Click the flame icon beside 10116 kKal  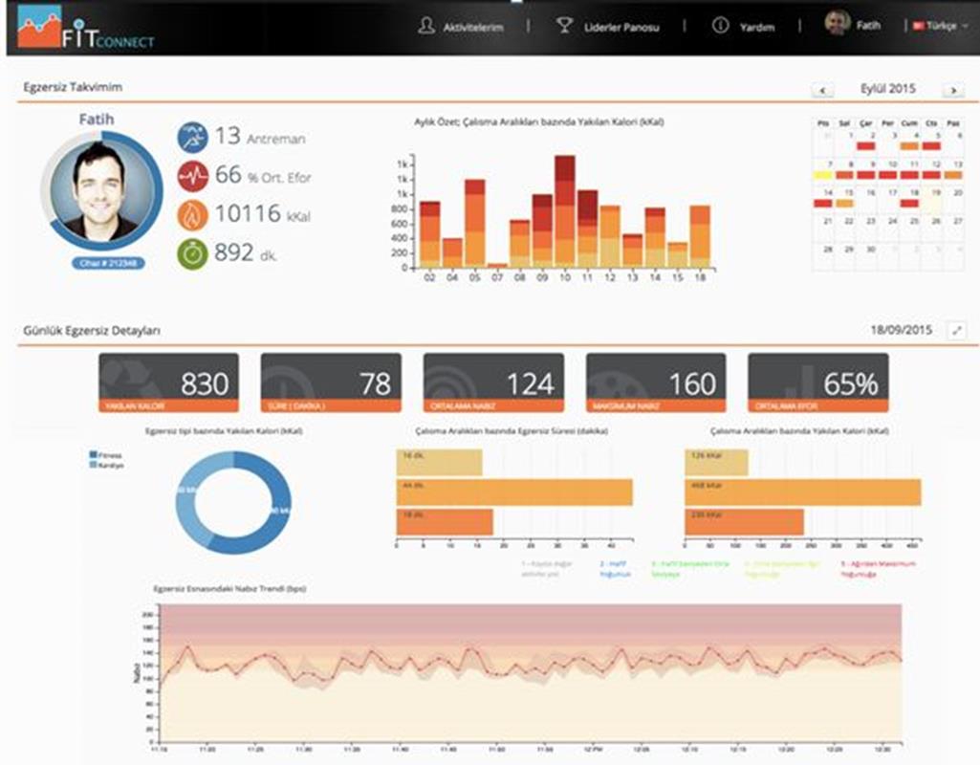(x=192, y=215)
